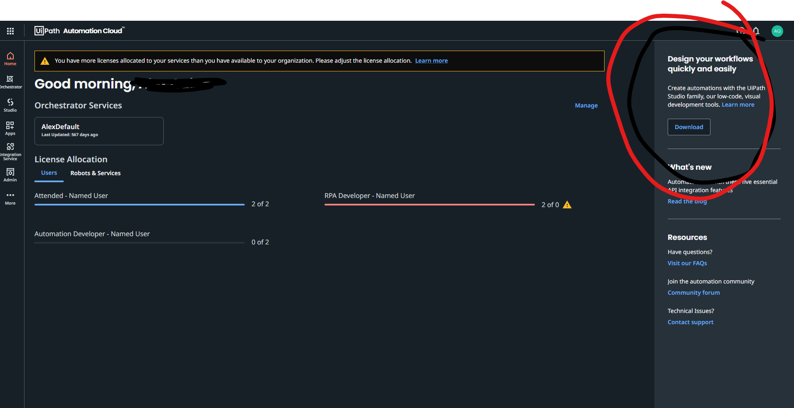Click the Download button for Studio

(689, 127)
